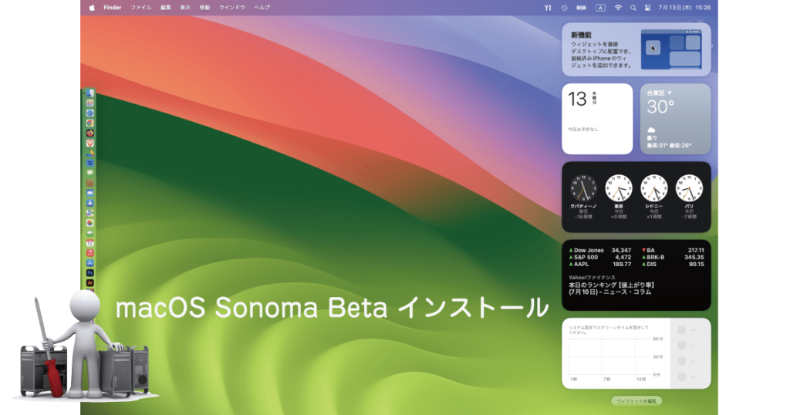The image size is (790, 415).
Task: Open Calendar in the Dock
Action: [x=89, y=243]
